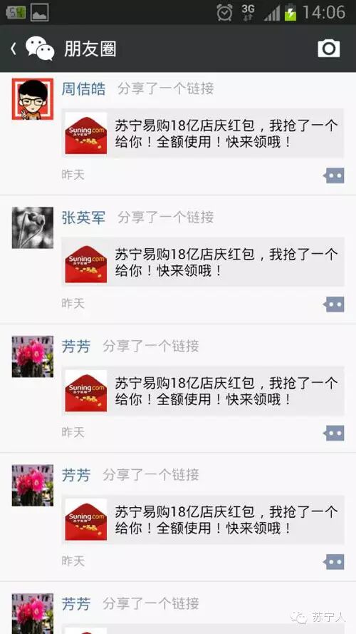Open 张英军's shared Suning red packet link

203,262
